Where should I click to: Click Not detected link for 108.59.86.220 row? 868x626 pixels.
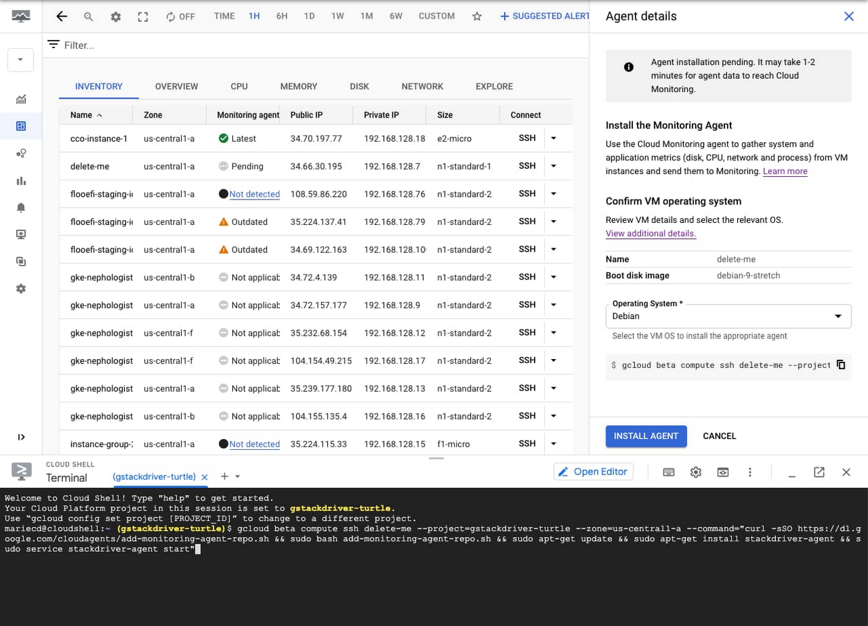(254, 194)
